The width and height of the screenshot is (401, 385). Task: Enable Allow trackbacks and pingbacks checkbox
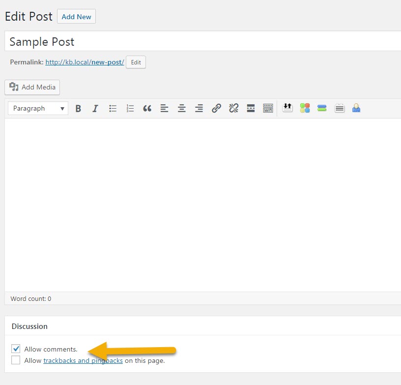(x=16, y=360)
